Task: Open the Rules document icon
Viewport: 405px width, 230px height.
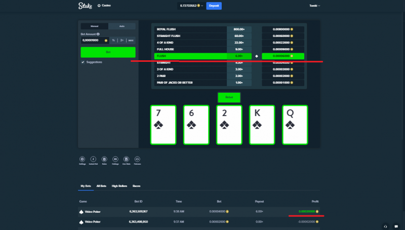Action: pos(104,159)
